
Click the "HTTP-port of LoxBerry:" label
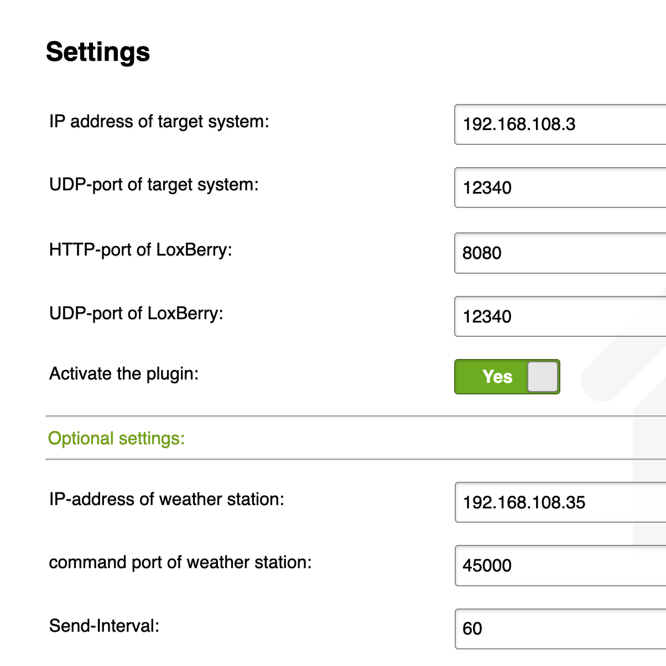click(x=141, y=249)
